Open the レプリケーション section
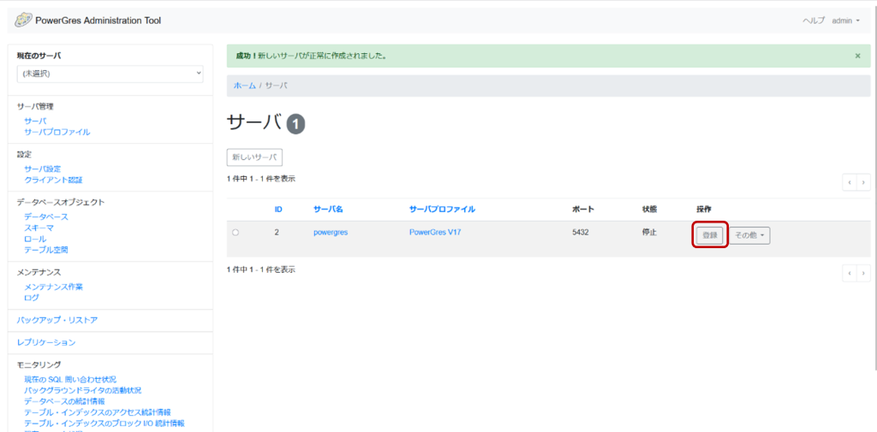877x432 pixels. click(x=46, y=342)
